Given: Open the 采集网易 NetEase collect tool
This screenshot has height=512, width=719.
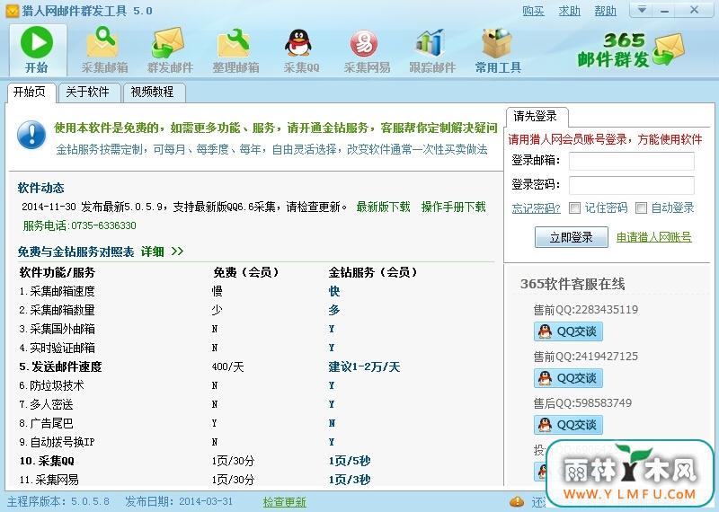Looking at the screenshot, I should pyautogui.click(x=367, y=50).
